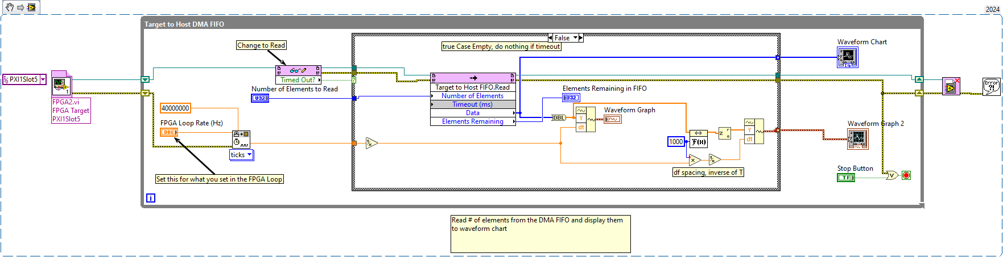
Task: Open the PXI1Slot5 resource dropdown
Action: pos(43,80)
